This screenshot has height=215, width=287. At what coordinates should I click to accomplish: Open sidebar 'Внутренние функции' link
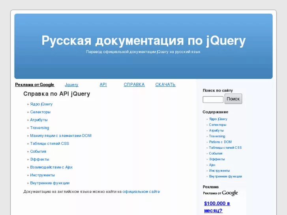pyautogui.click(x=225, y=176)
